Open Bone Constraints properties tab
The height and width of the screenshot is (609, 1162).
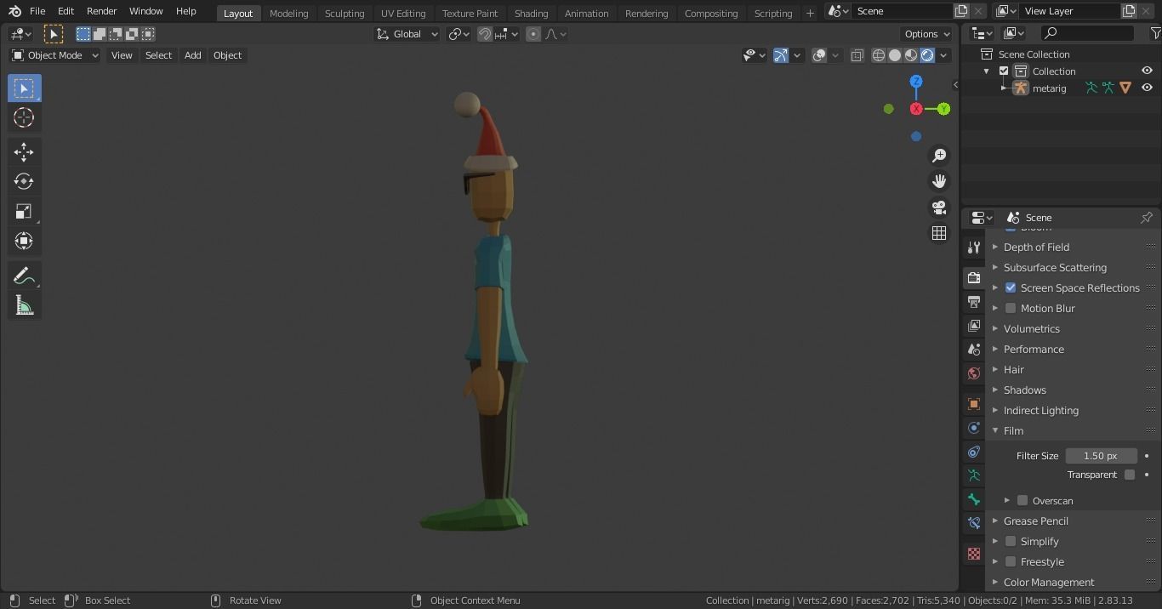(x=974, y=523)
